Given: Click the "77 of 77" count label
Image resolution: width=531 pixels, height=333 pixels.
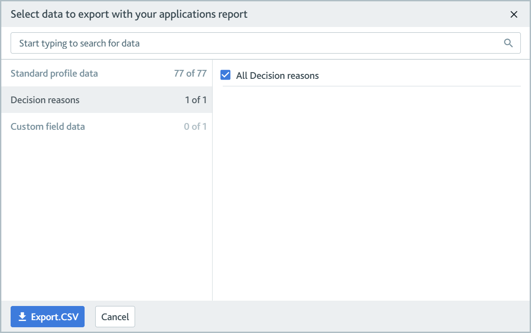Looking at the screenshot, I should (190, 73).
